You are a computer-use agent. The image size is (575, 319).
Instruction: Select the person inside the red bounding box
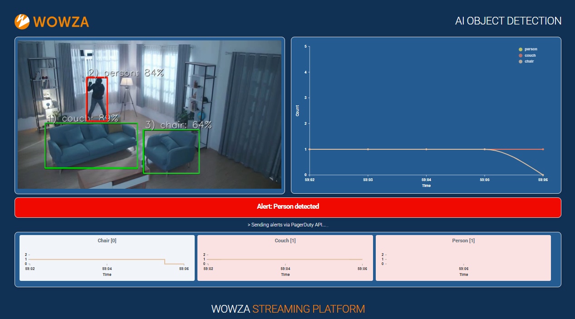(97, 99)
